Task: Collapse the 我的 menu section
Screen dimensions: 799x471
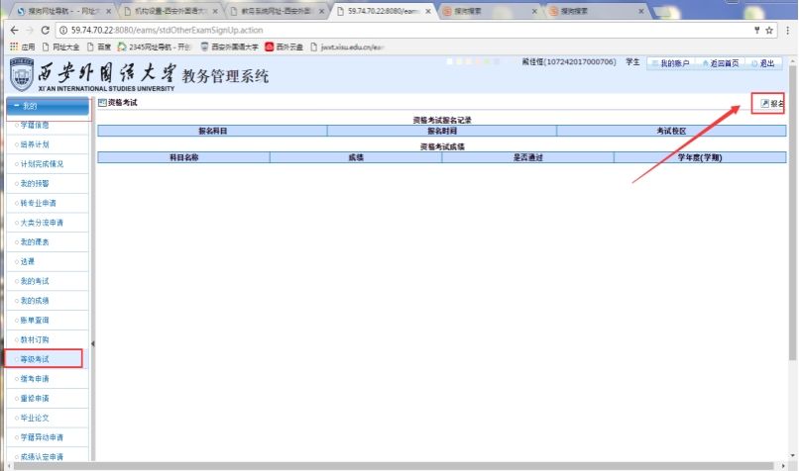Action: coord(45,106)
